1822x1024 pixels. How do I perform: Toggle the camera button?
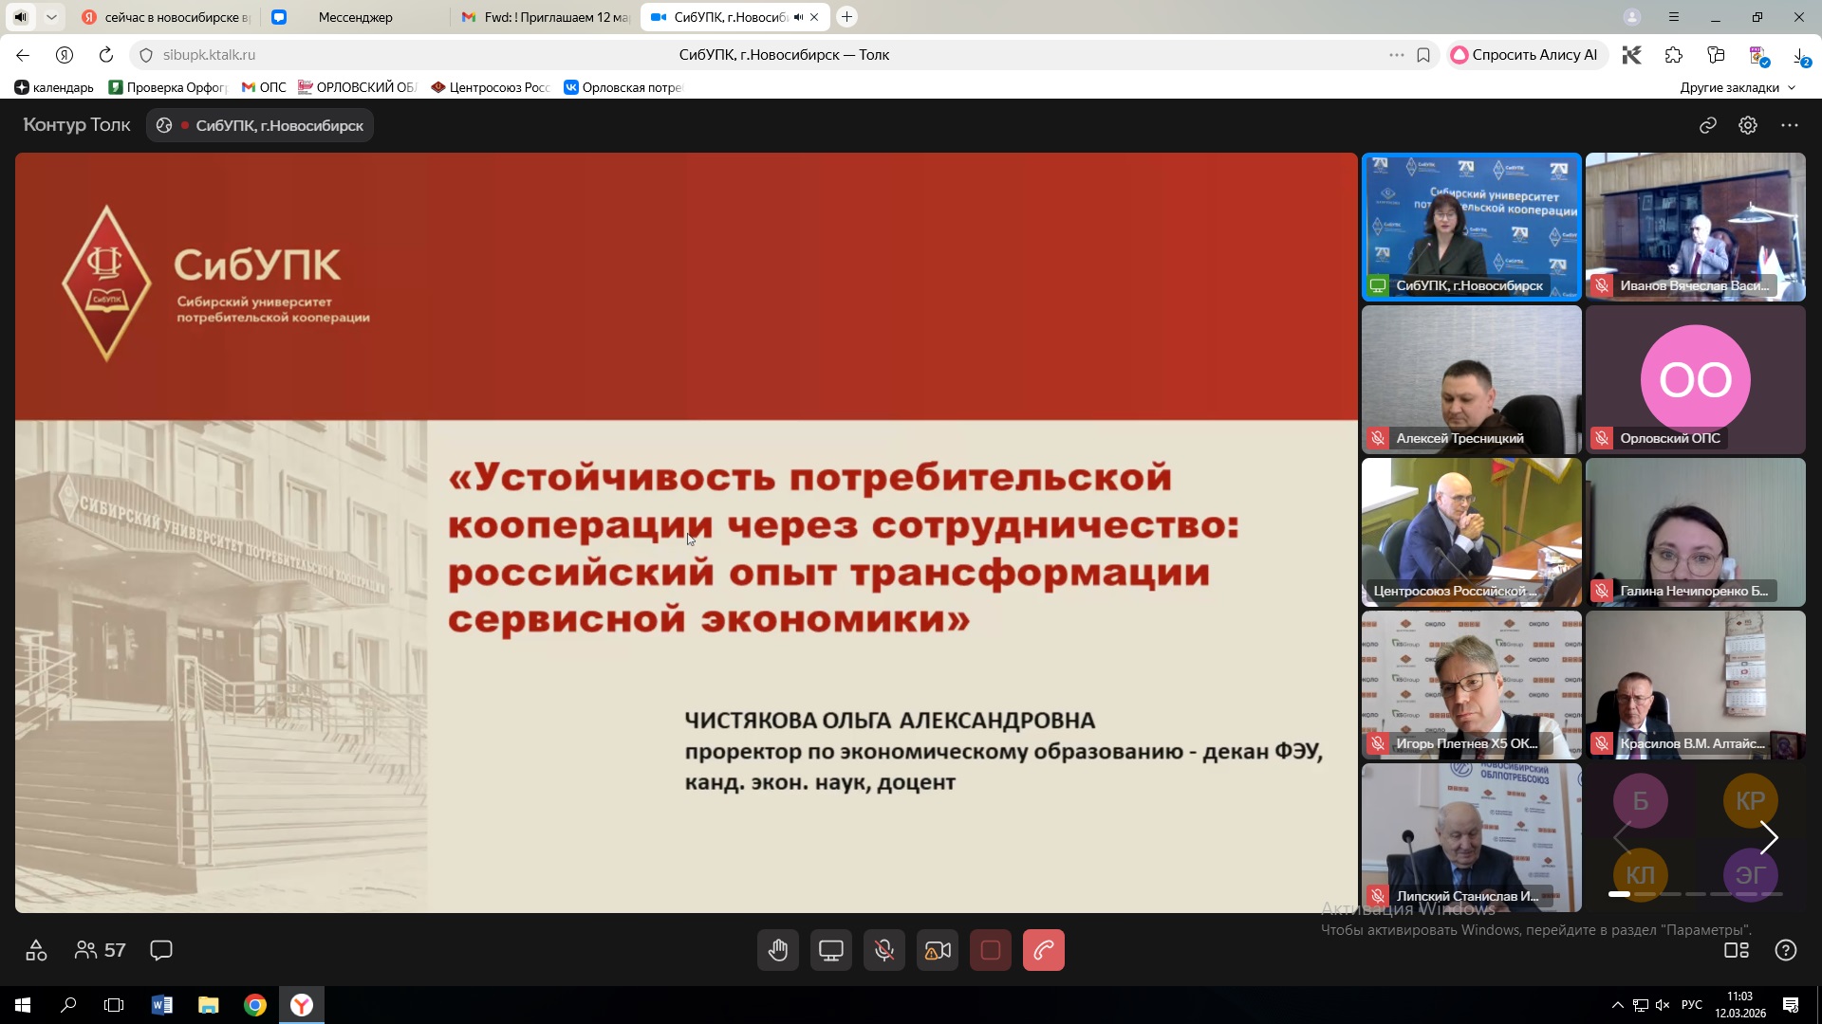(x=938, y=950)
